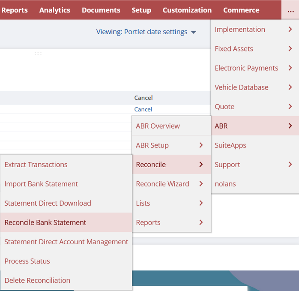The height and width of the screenshot is (291, 299).
Task: Open the Portlet date settings dropdown
Action: click(146, 32)
